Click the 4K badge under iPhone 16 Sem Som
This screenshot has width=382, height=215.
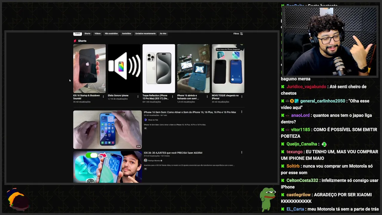point(145,128)
